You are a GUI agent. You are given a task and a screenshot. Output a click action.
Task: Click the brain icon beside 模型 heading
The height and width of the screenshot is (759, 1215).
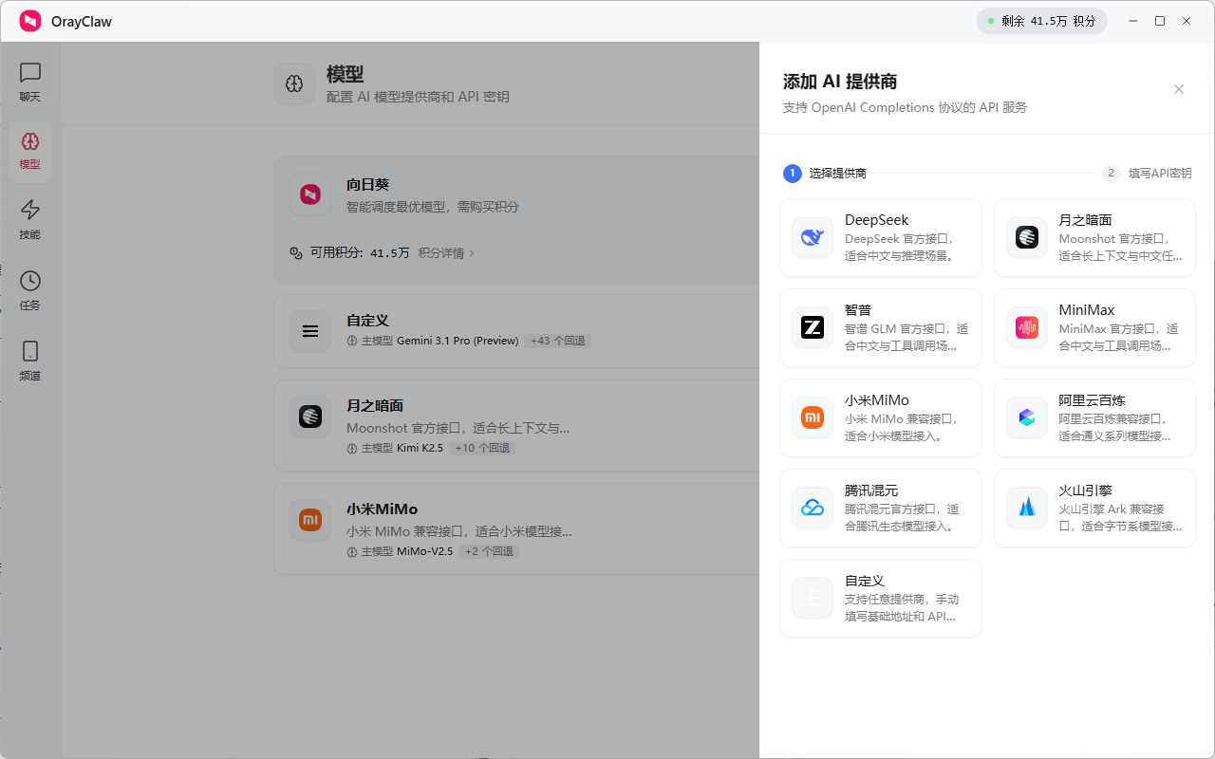294,84
